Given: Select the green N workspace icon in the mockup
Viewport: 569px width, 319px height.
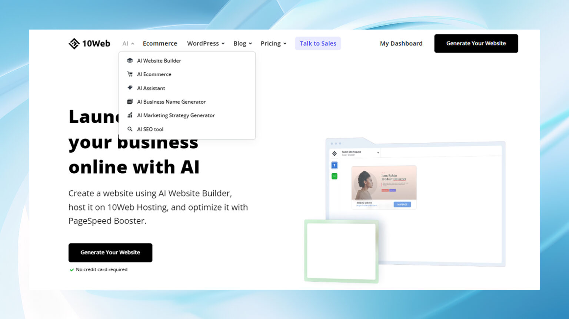Looking at the screenshot, I should click(x=335, y=176).
